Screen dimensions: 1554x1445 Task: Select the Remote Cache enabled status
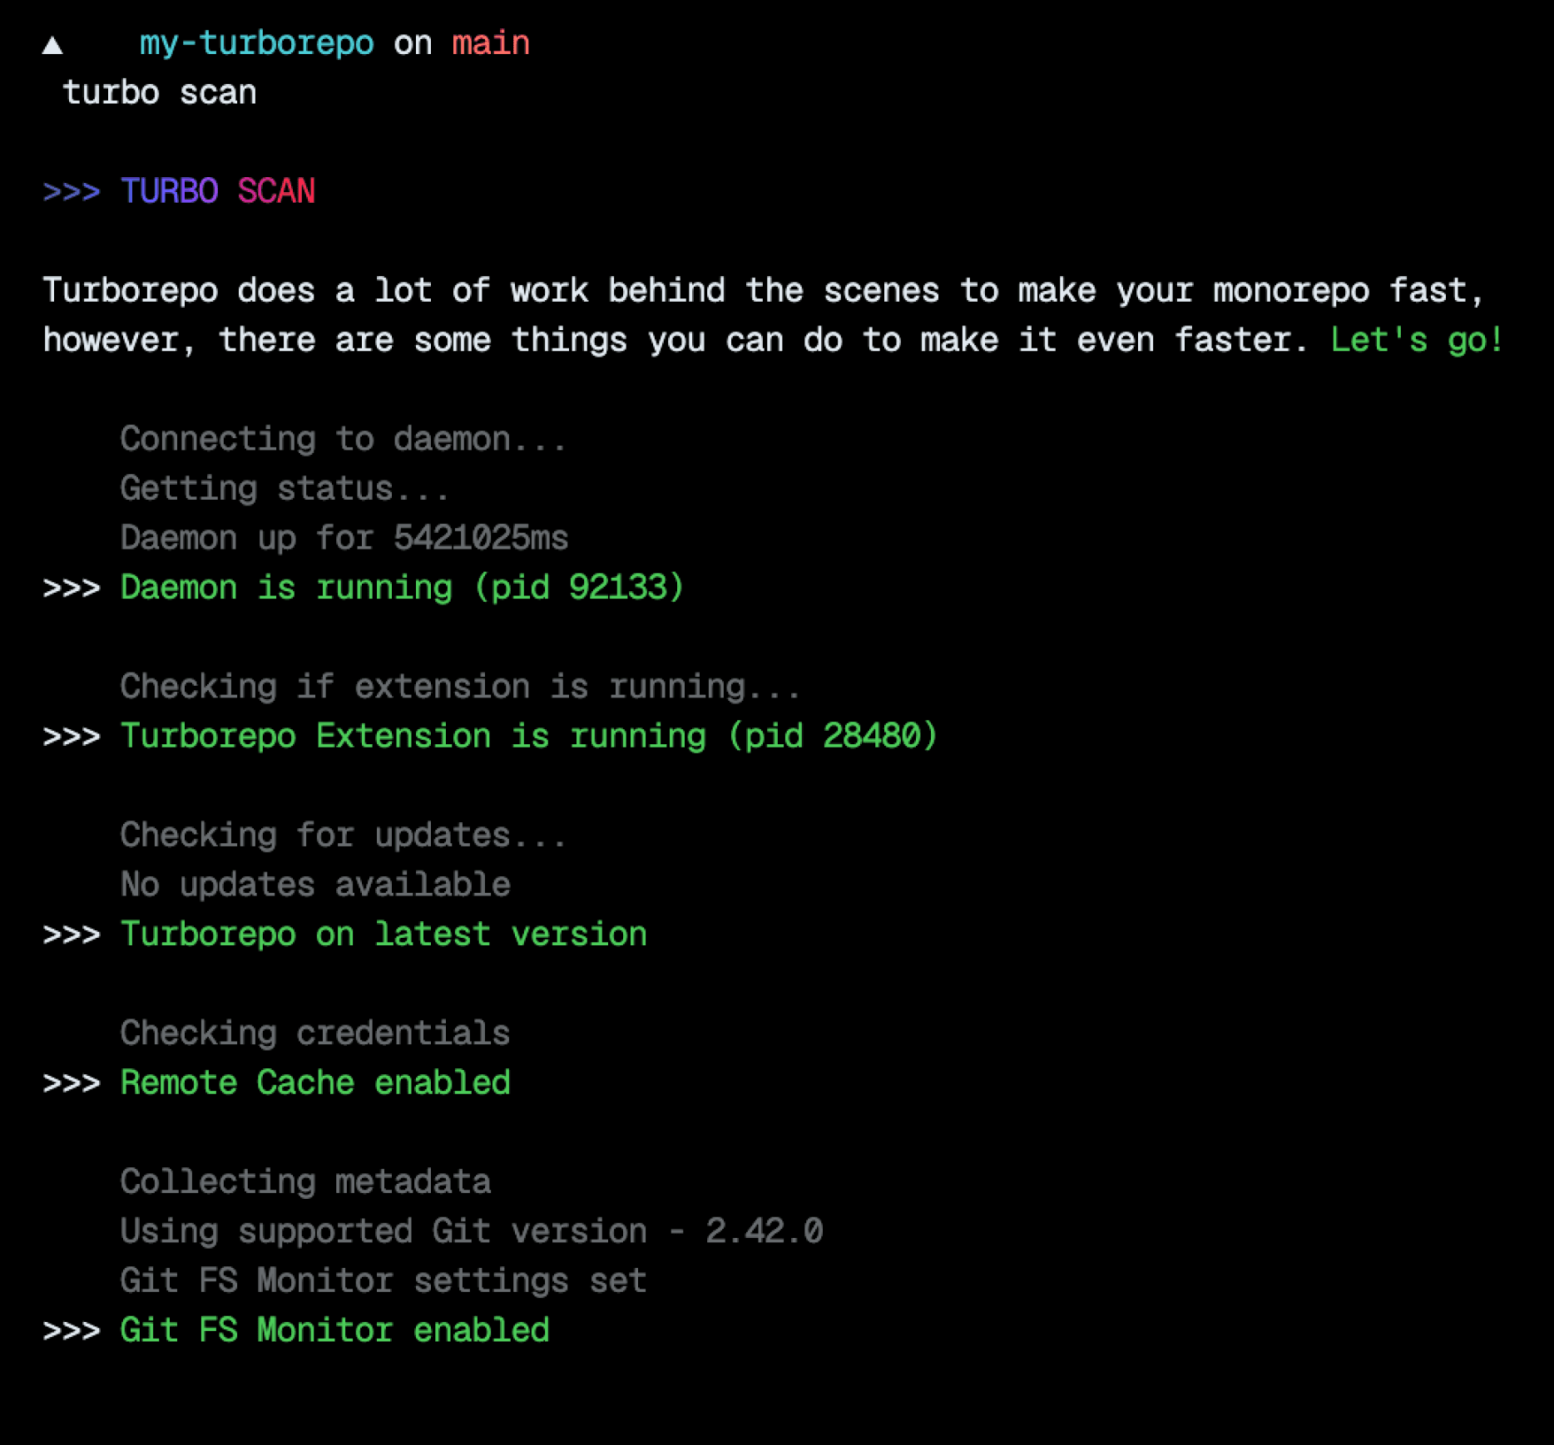pyautogui.click(x=314, y=1082)
